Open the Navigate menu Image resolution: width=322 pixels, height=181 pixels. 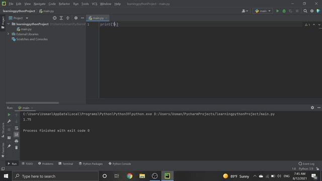[x=39, y=4]
